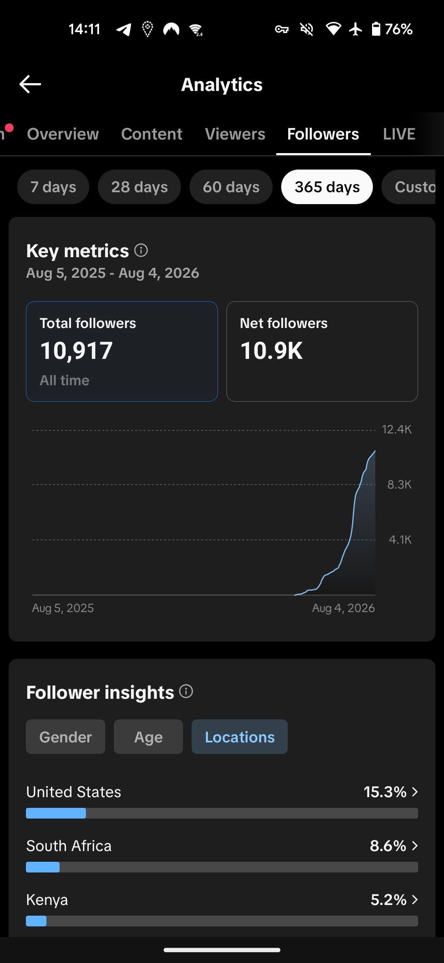Tap the VPN key status icon
Viewport: 444px width, 963px height.
coord(282,29)
